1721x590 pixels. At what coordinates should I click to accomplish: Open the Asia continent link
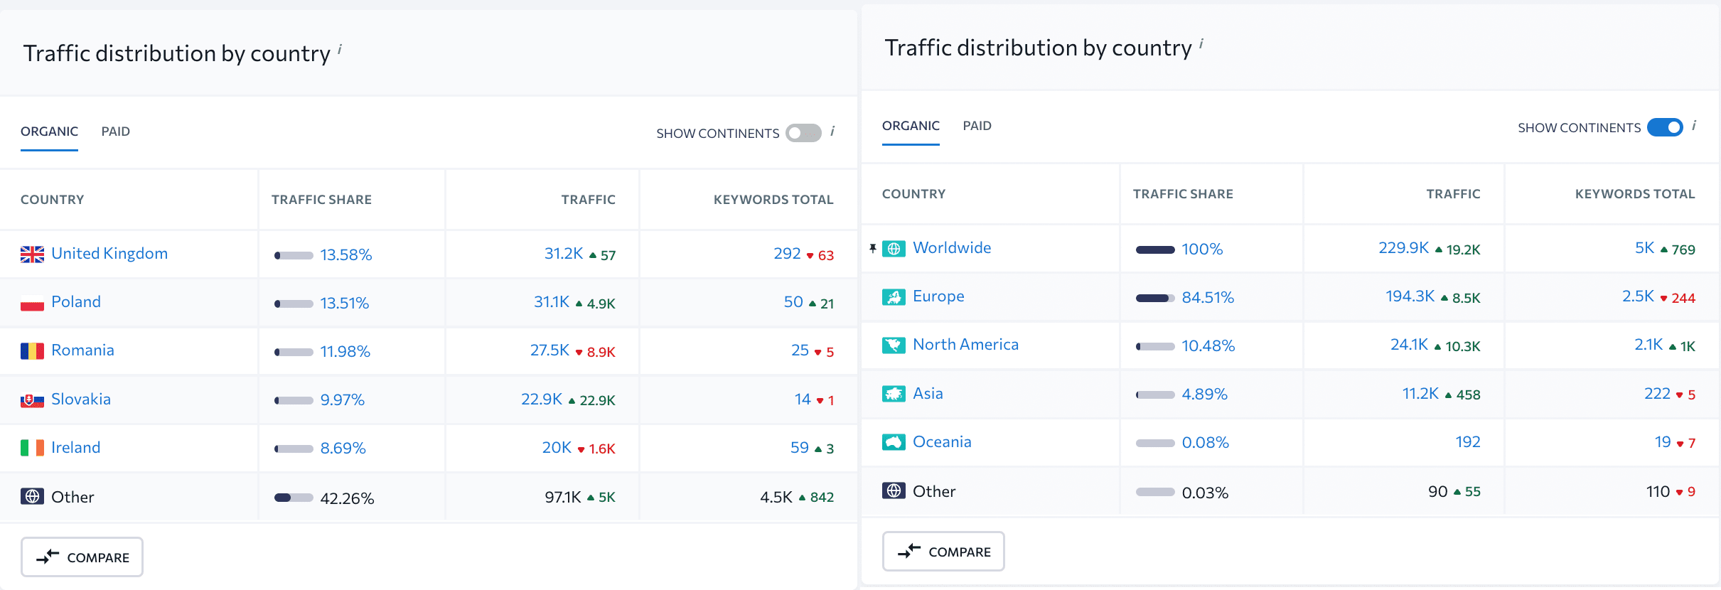pyautogui.click(x=928, y=394)
